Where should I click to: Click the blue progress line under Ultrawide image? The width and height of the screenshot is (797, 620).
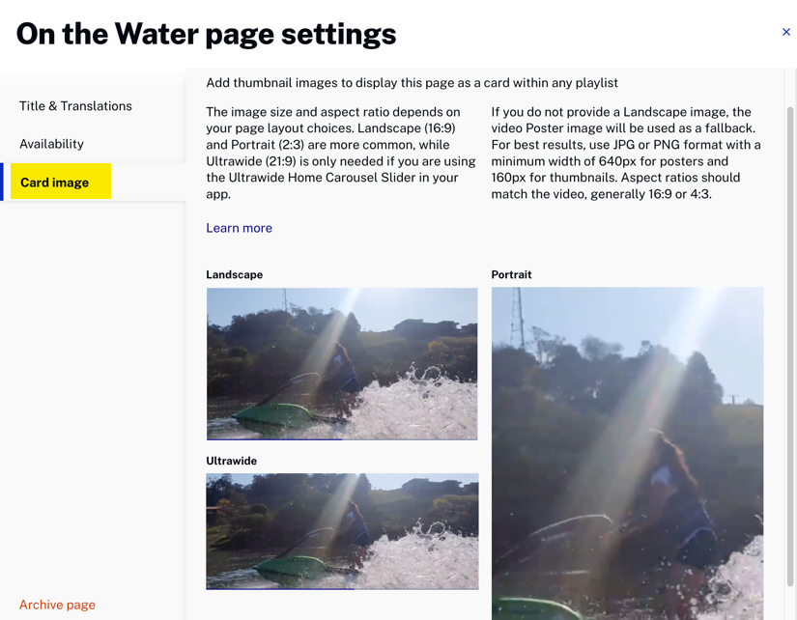click(x=280, y=589)
